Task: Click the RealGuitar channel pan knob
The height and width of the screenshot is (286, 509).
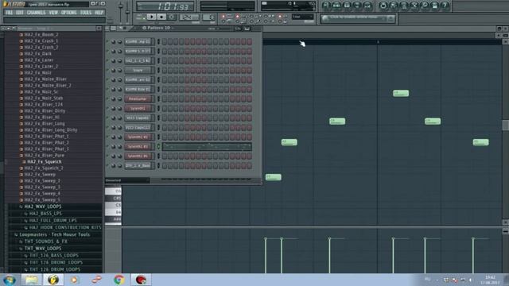Action: pyautogui.click(x=113, y=99)
